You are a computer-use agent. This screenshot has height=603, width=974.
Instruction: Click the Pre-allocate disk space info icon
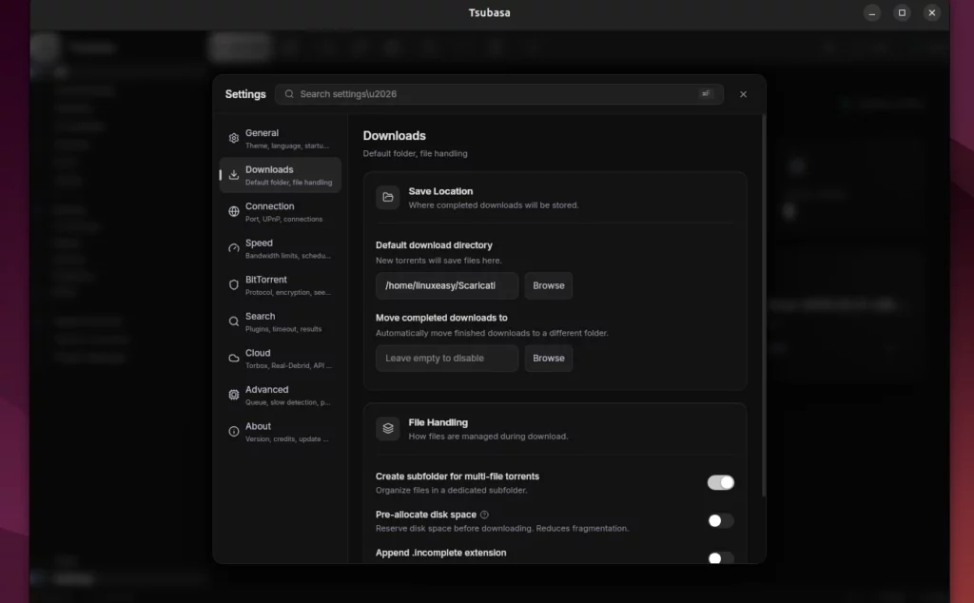click(485, 515)
